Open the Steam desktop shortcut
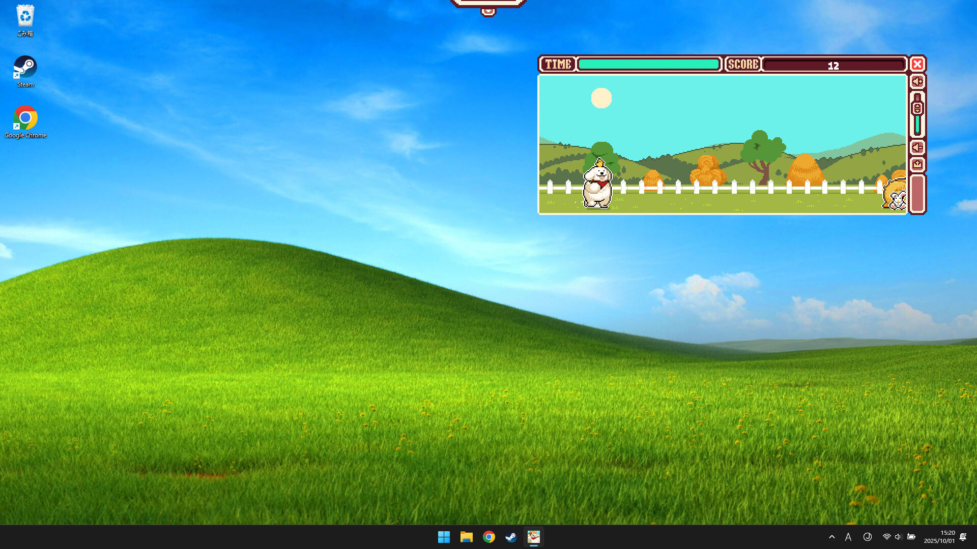This screenshot has width=977, height=549. pos(25,71)
